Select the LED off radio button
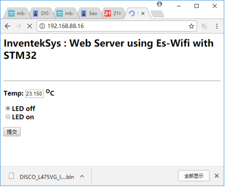The height and width of the screenshot is (188, 225). point(8,109)
